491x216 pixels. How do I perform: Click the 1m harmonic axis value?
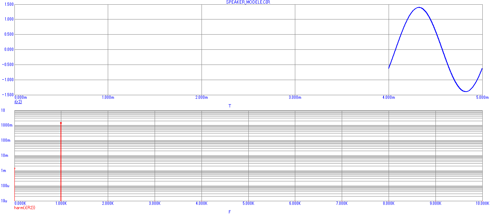point(4,171)
